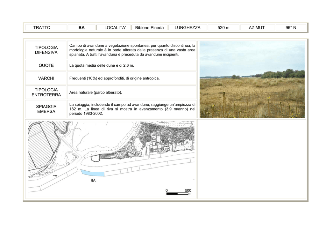Screen dimensions: 326x231
Task: Click the 'Frequenti (10%)' varchi text
Action: click(114, 78)
